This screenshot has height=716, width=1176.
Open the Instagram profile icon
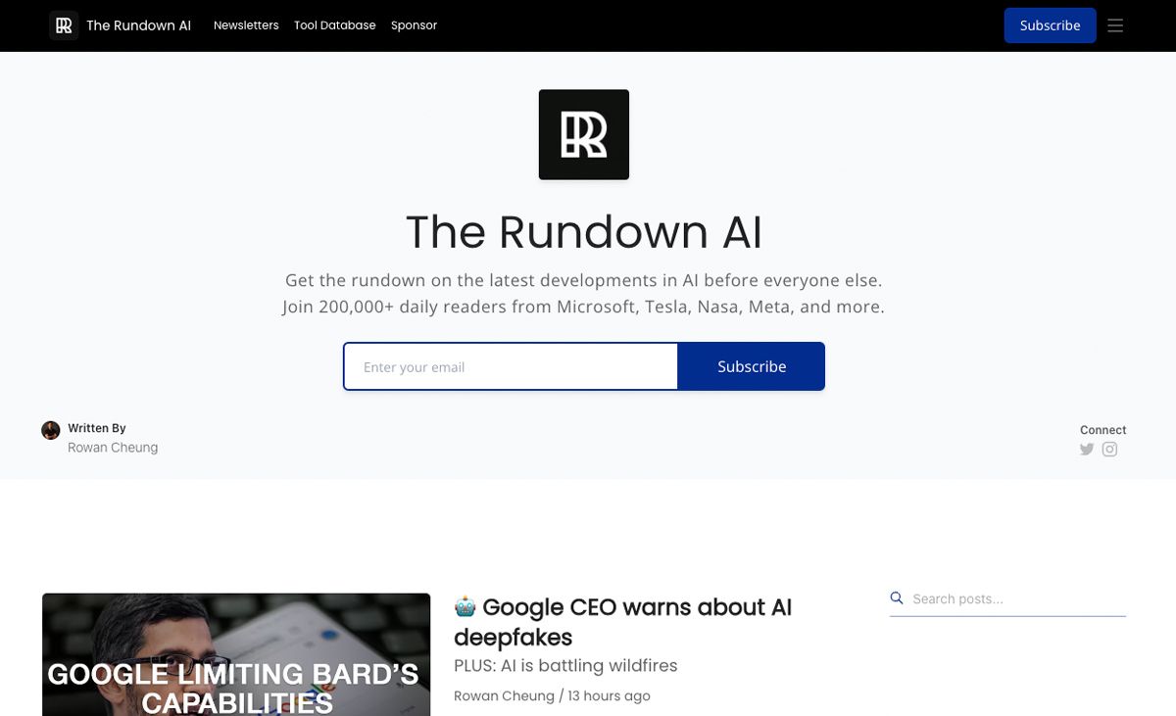pos(1109,450)
